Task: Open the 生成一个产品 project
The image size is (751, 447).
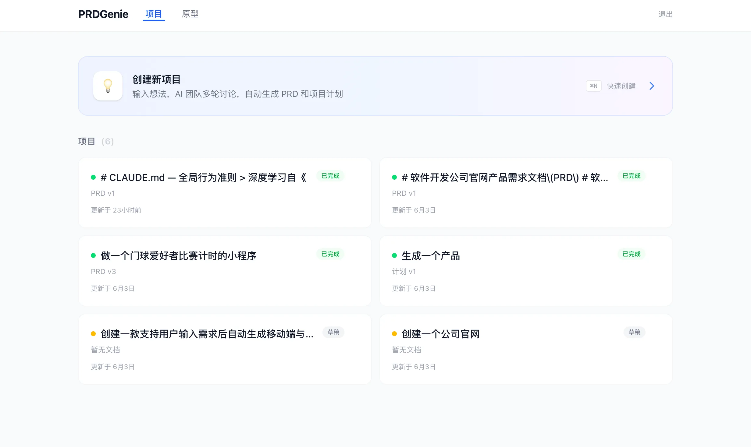Action: pos(526,271)
